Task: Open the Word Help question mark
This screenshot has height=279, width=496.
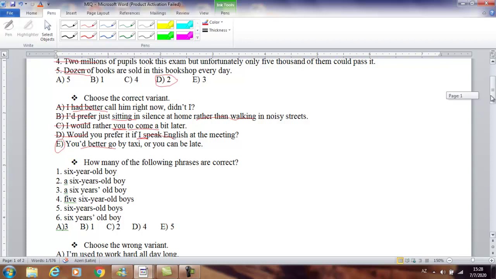Action: [x=491, y=13]
